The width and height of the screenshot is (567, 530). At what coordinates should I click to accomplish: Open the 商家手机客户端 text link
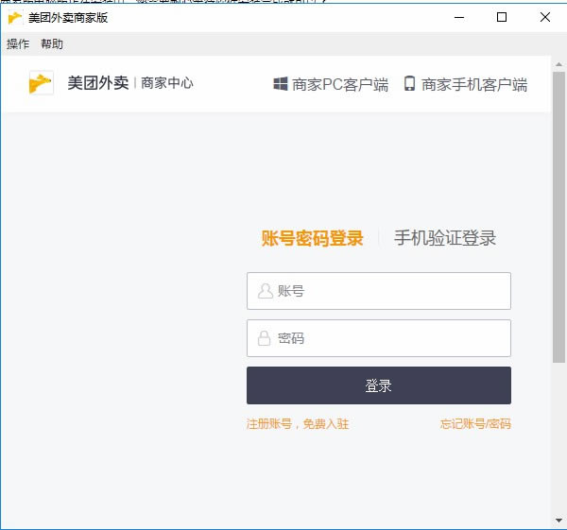(x=474, y=84)
